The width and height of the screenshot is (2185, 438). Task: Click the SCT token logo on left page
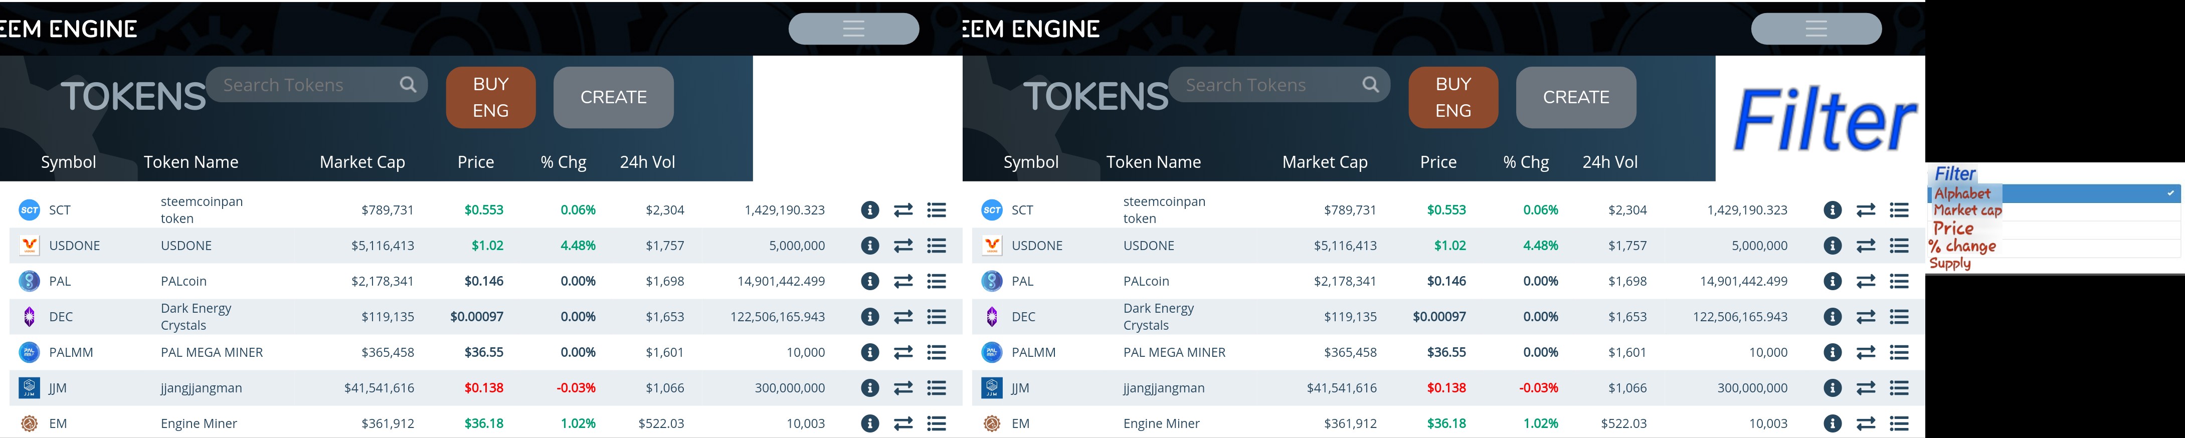[29, 210]
